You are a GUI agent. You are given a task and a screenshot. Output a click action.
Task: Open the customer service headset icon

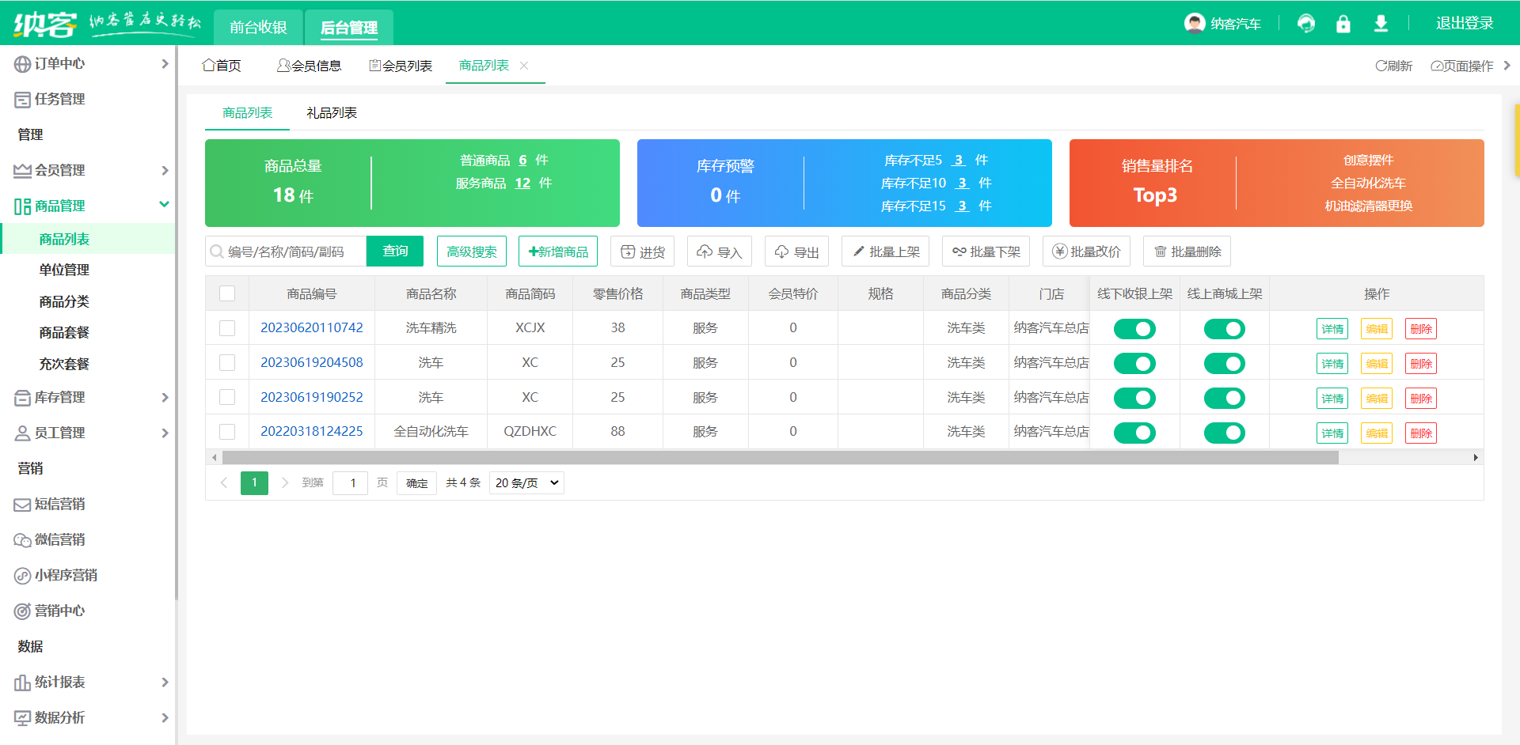coord(1305,23)
